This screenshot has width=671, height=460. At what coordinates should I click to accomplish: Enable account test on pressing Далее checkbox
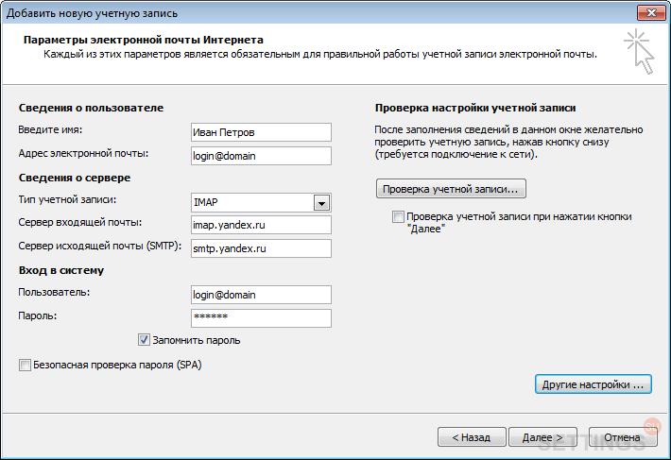pos(398,216)
